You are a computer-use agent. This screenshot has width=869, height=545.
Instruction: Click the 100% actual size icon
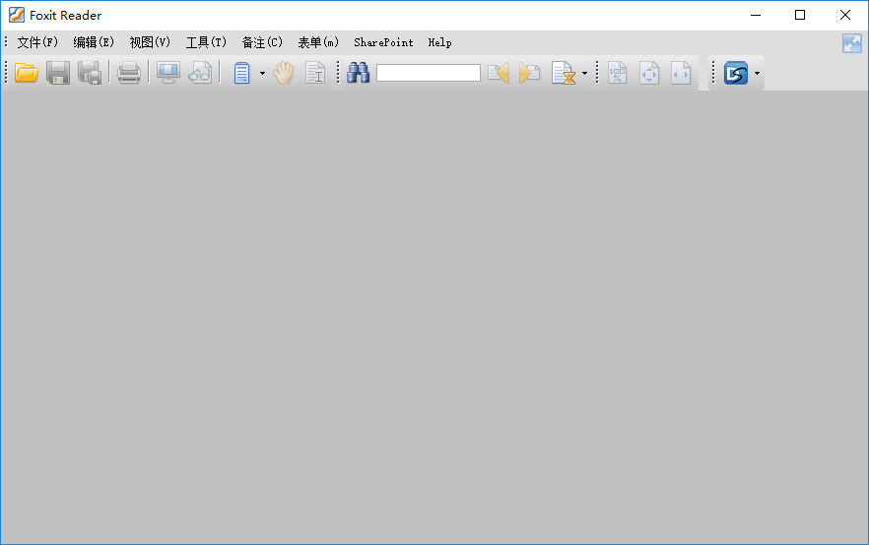617,73
